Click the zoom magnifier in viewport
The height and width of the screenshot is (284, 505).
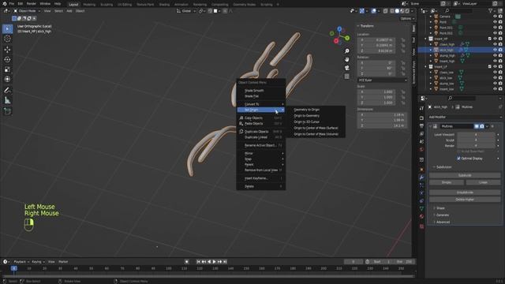click(347, 51)
